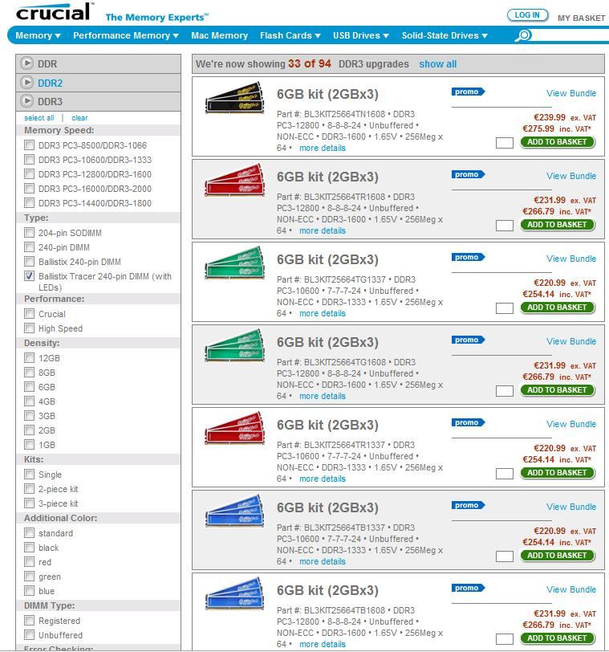The width and height of the screenshot is (609, 652).
Task: Tick the Registered DIMM type checkbox
Action: click(29, 621)
